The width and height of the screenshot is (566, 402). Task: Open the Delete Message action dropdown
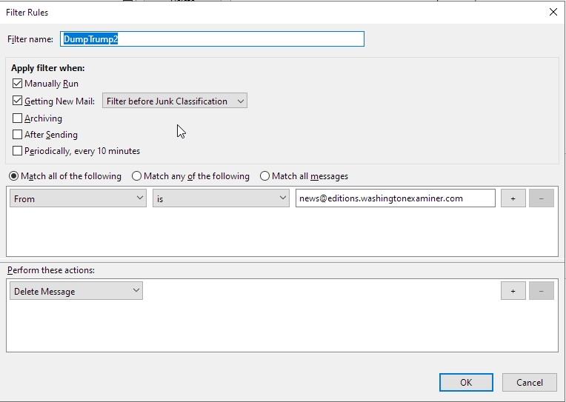coord(76,291)
